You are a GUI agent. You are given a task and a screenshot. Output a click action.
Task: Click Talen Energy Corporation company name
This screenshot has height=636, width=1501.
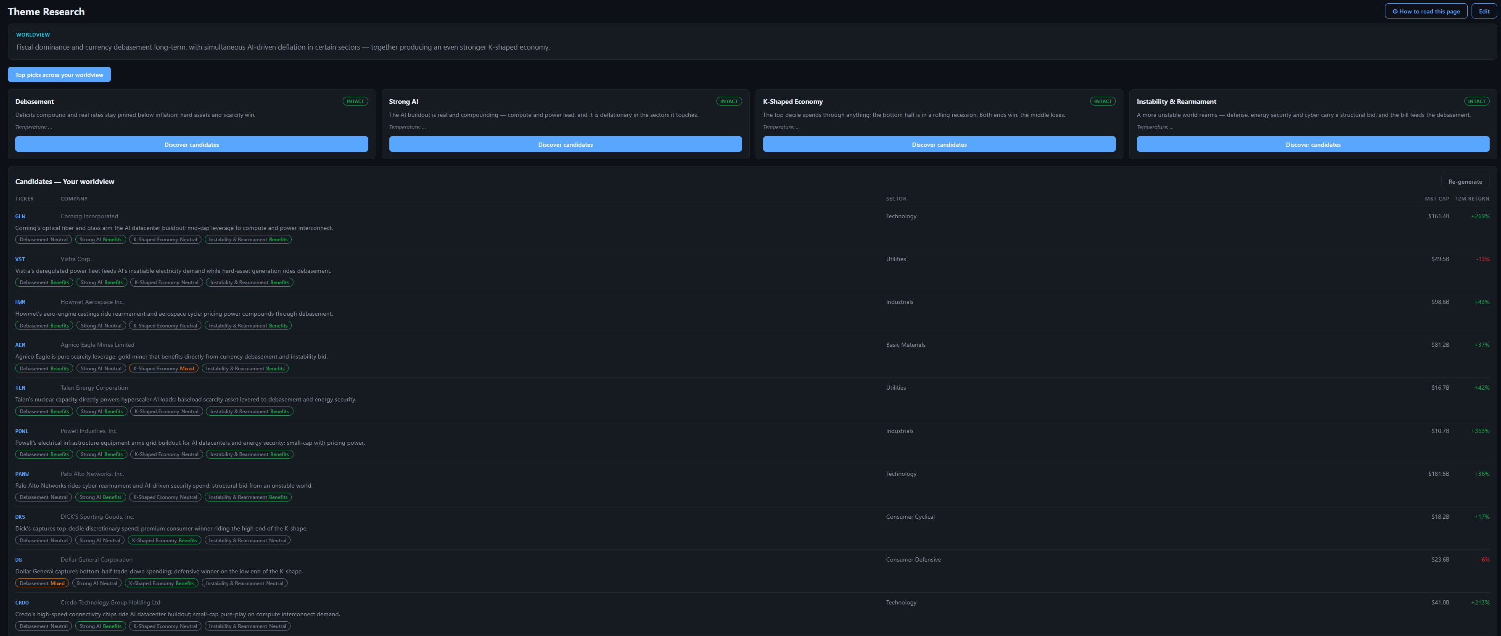coord(95,388)
